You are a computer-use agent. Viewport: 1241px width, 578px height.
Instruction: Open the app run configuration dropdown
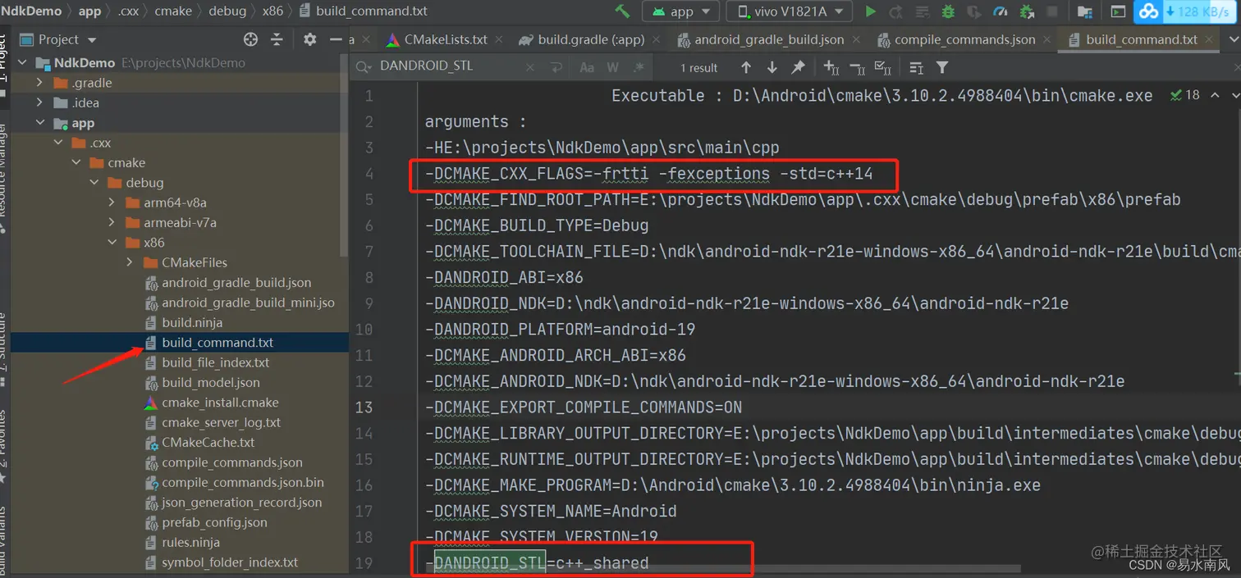click(x=681, y=11)
